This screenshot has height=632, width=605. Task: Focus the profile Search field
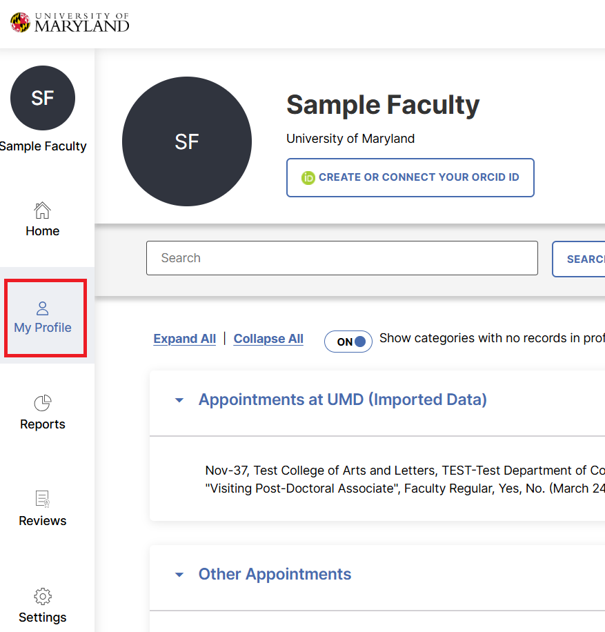coord(341,258)
